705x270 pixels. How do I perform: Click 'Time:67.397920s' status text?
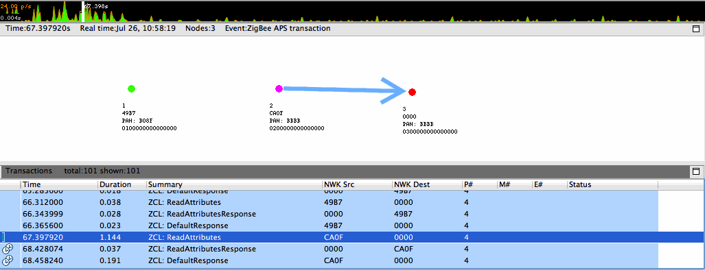(x=38, y=28)
